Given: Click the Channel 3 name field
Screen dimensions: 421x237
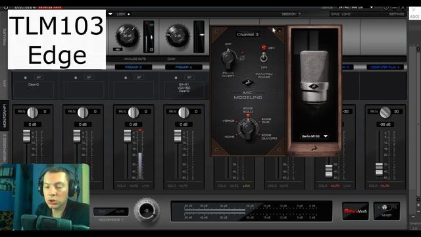Looking at the screenshot, I should (x=247, y=34).
